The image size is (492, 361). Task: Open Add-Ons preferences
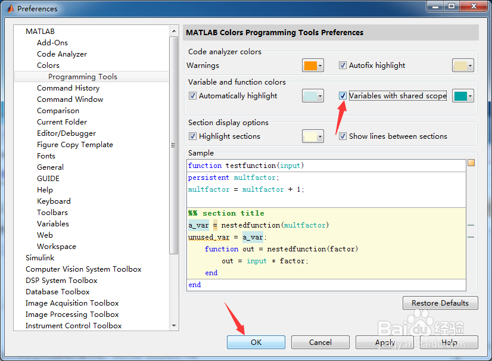click(52, 43)
